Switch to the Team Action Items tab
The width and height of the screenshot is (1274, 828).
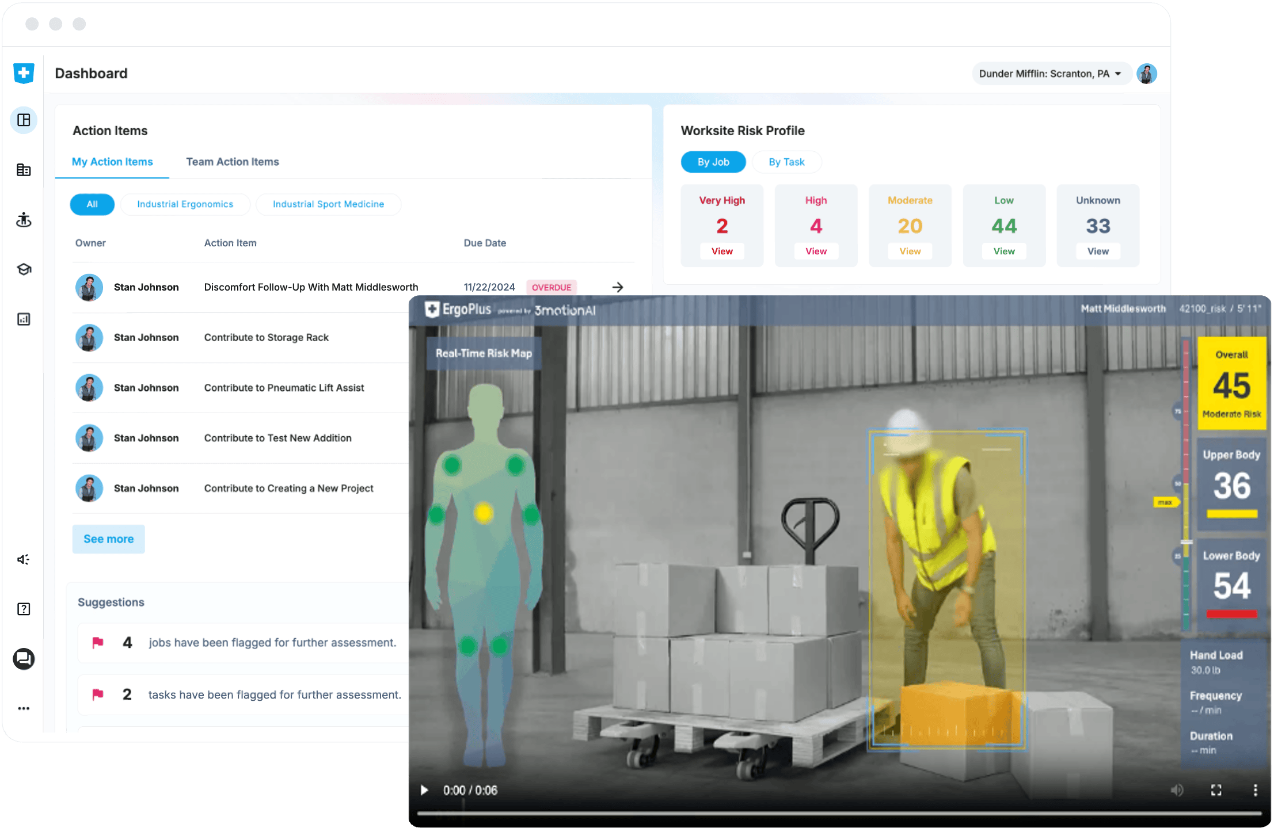[232, 162]
